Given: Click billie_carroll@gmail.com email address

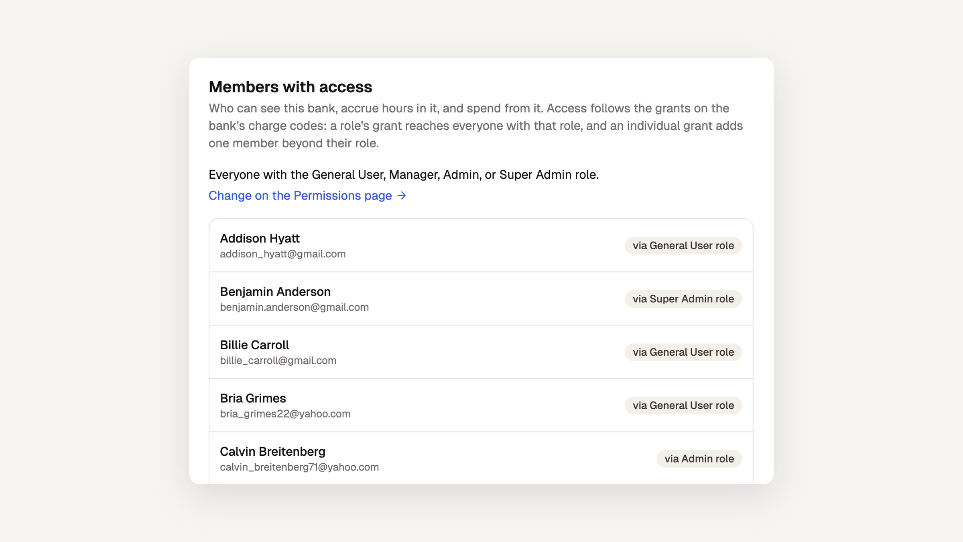Looking at the screenshot, I should point(278,361).
